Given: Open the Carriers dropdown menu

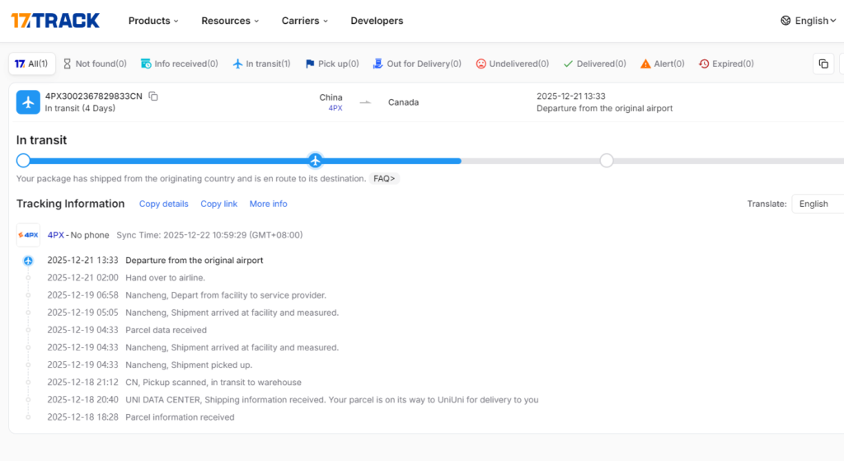Looking at the screenshot, I should point(305,21).
